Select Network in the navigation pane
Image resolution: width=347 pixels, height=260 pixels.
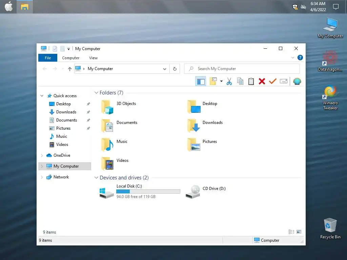[61, 177]
